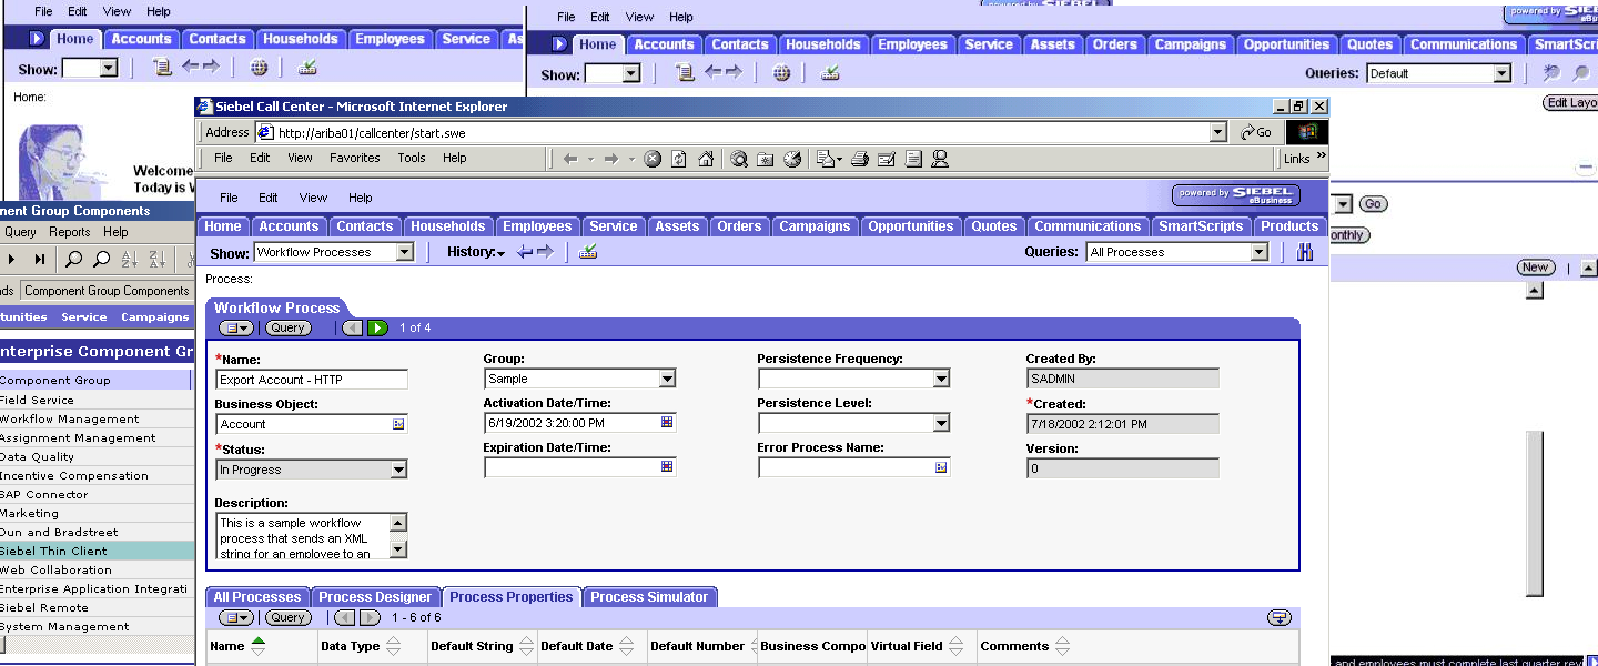
Task: Click the IE Refresh page icon
Action: pyautogui.click(x=679, y=159)
